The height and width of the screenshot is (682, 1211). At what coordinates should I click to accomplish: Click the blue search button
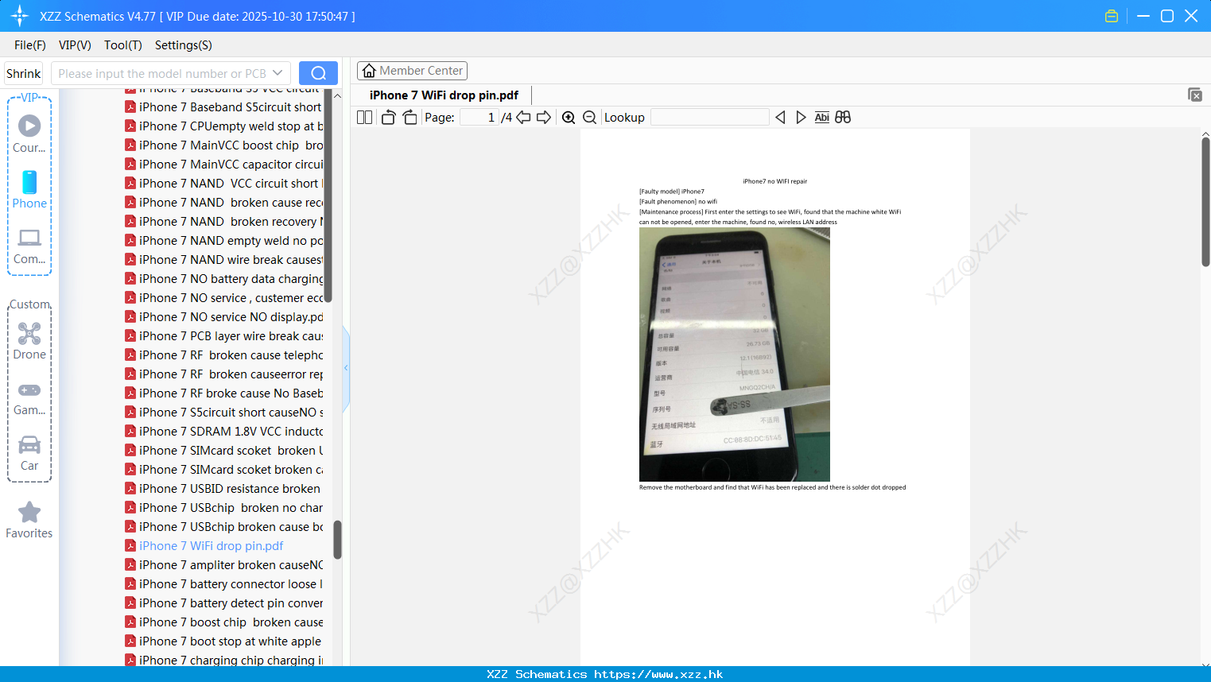(x=318, y=73)
